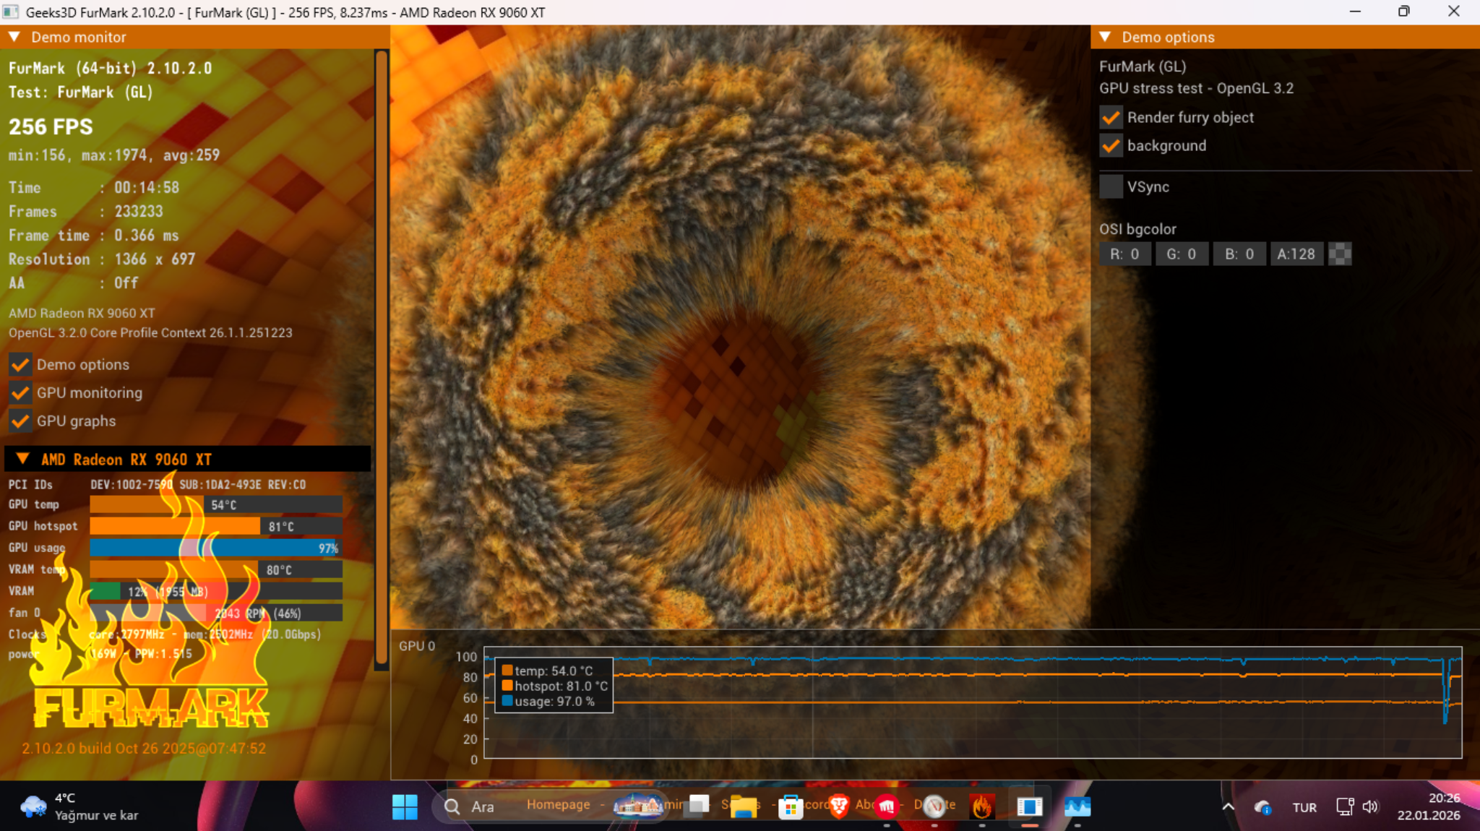Launch Brave browser from taskbar
Screen dimensions: 1480x831
[839, 806]
